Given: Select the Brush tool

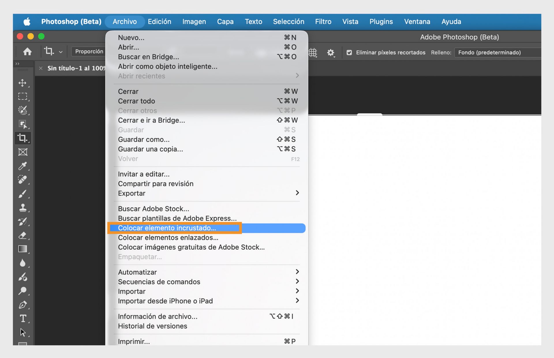Looking at the screenshot, I should 23,194.
